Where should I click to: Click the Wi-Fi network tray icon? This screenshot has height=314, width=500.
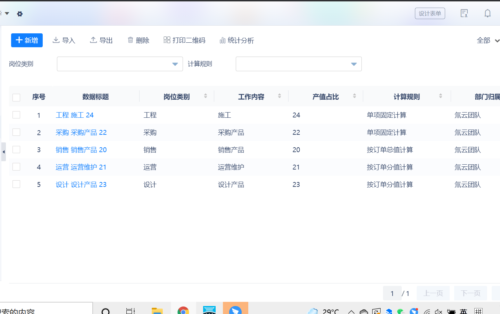[427, 311]
